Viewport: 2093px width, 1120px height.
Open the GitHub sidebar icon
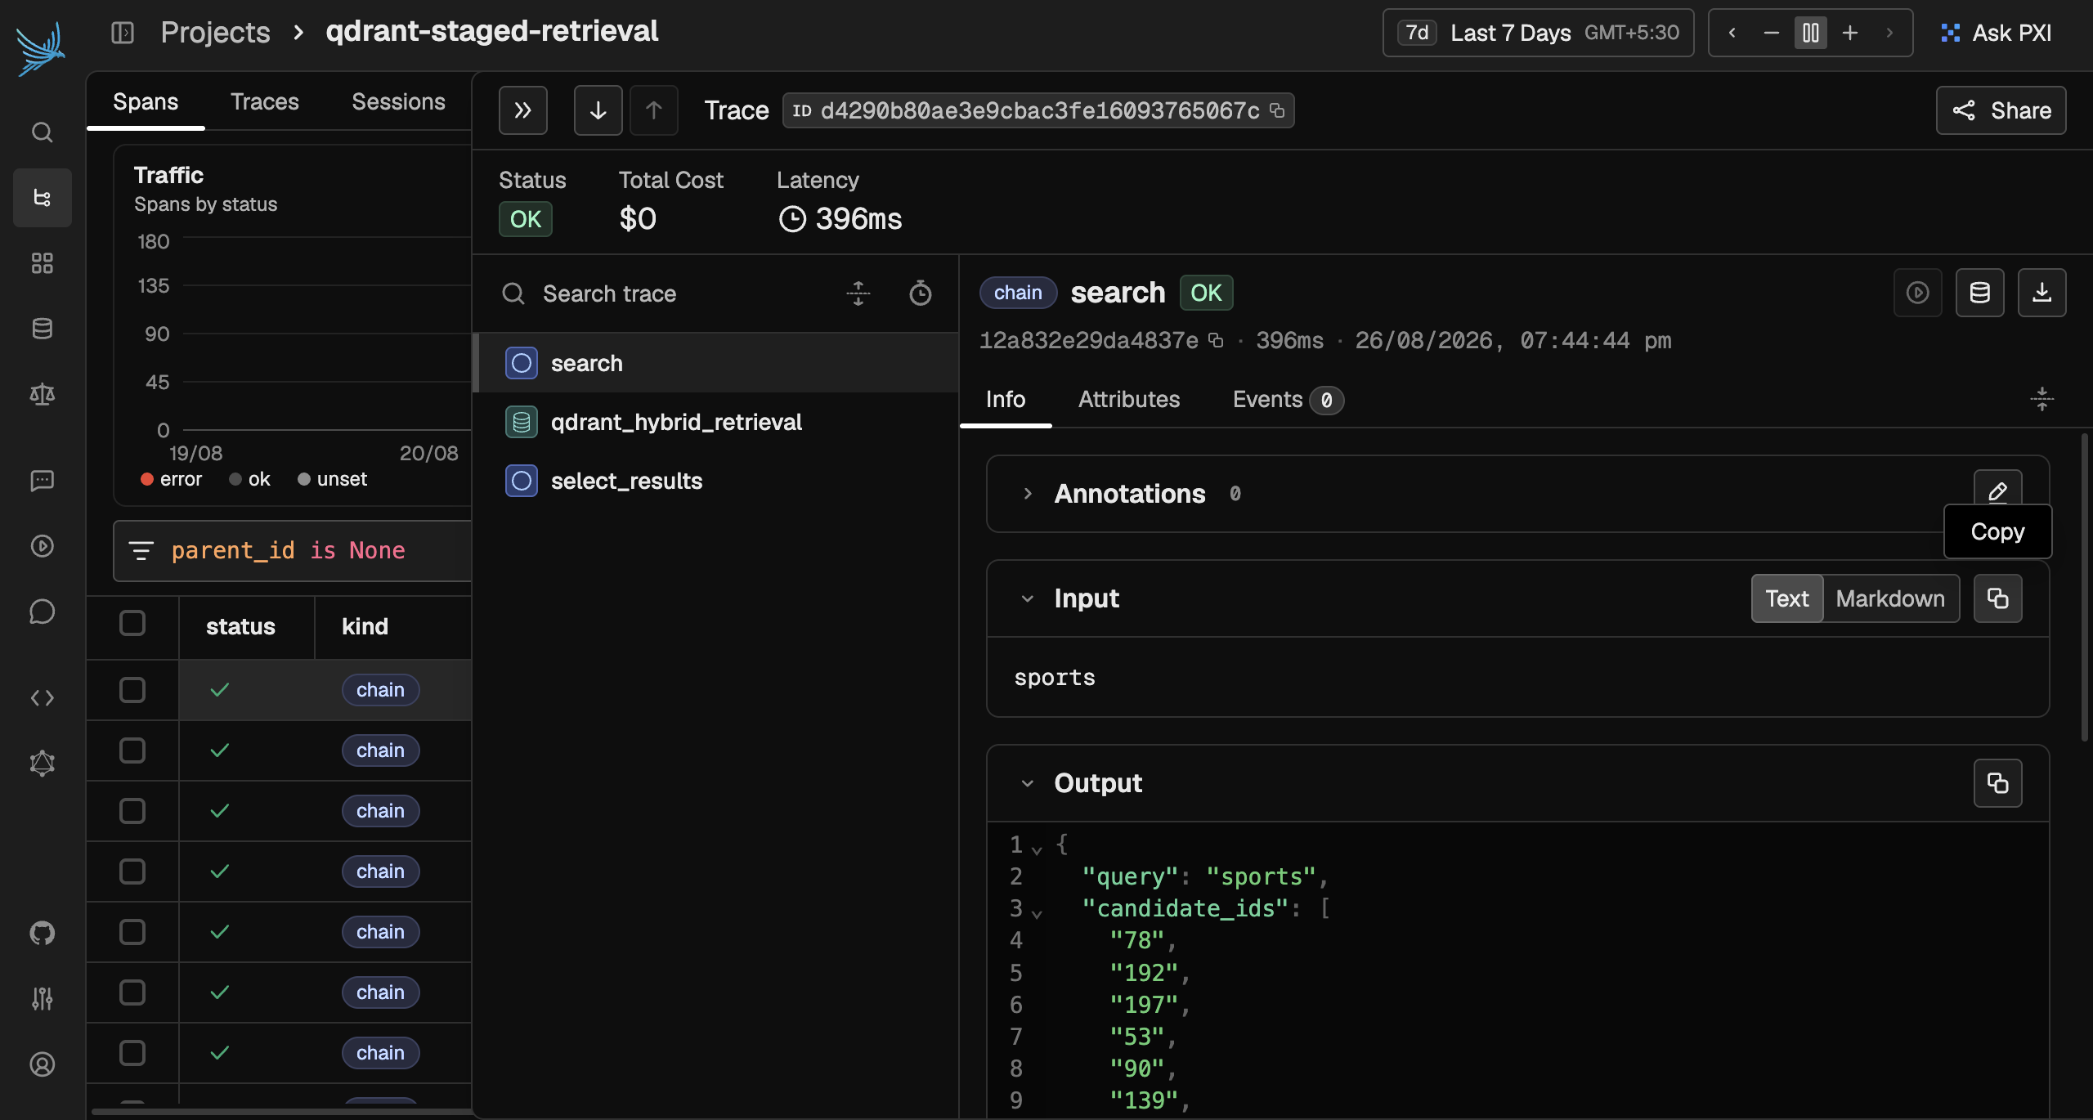pyautogui.click(x=43, y=933)
